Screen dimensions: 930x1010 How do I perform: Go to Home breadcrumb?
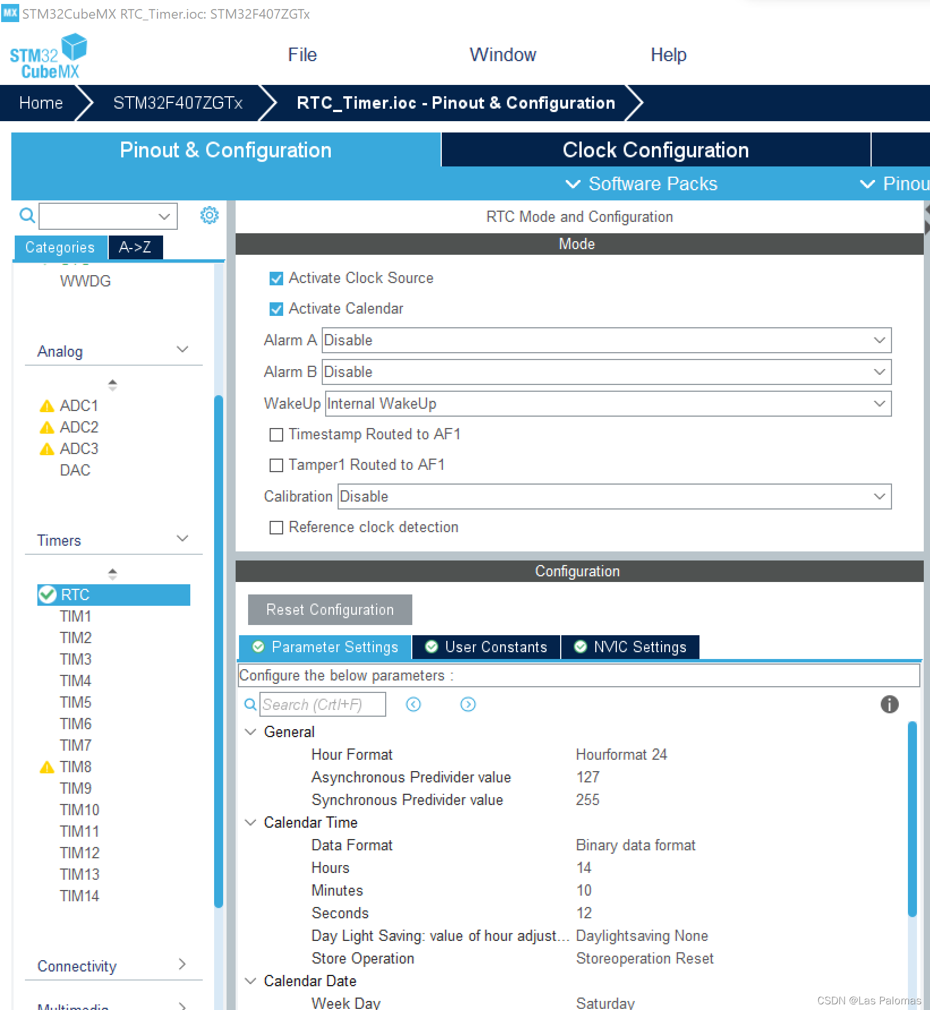tap(41, 103)
